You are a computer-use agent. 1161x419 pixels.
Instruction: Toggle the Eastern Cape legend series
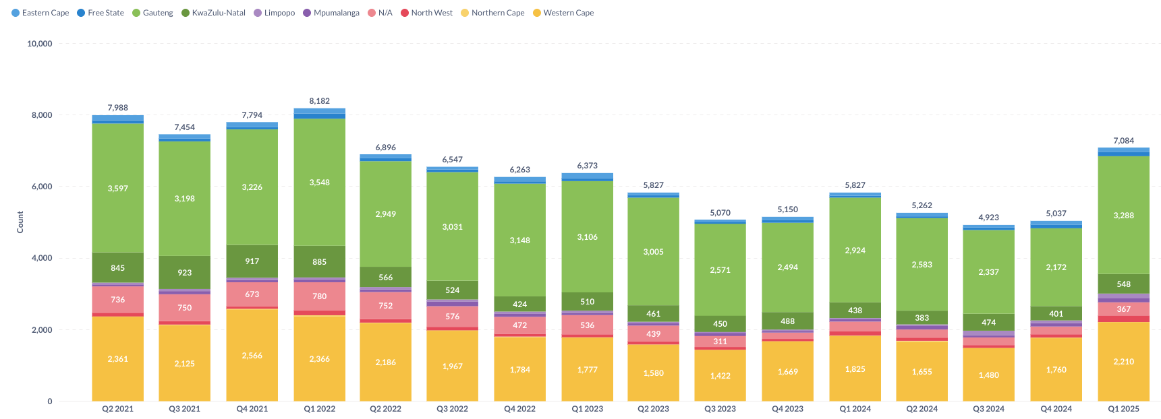(x=40, y=13)
